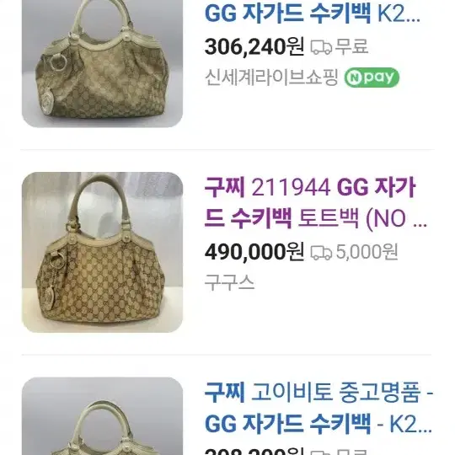Tap the truck icon next to 5,000원
Screen dimensions: 455x455
[x=321, y=252]
